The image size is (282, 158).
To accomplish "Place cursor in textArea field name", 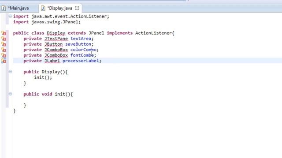I will pos(81,39).
